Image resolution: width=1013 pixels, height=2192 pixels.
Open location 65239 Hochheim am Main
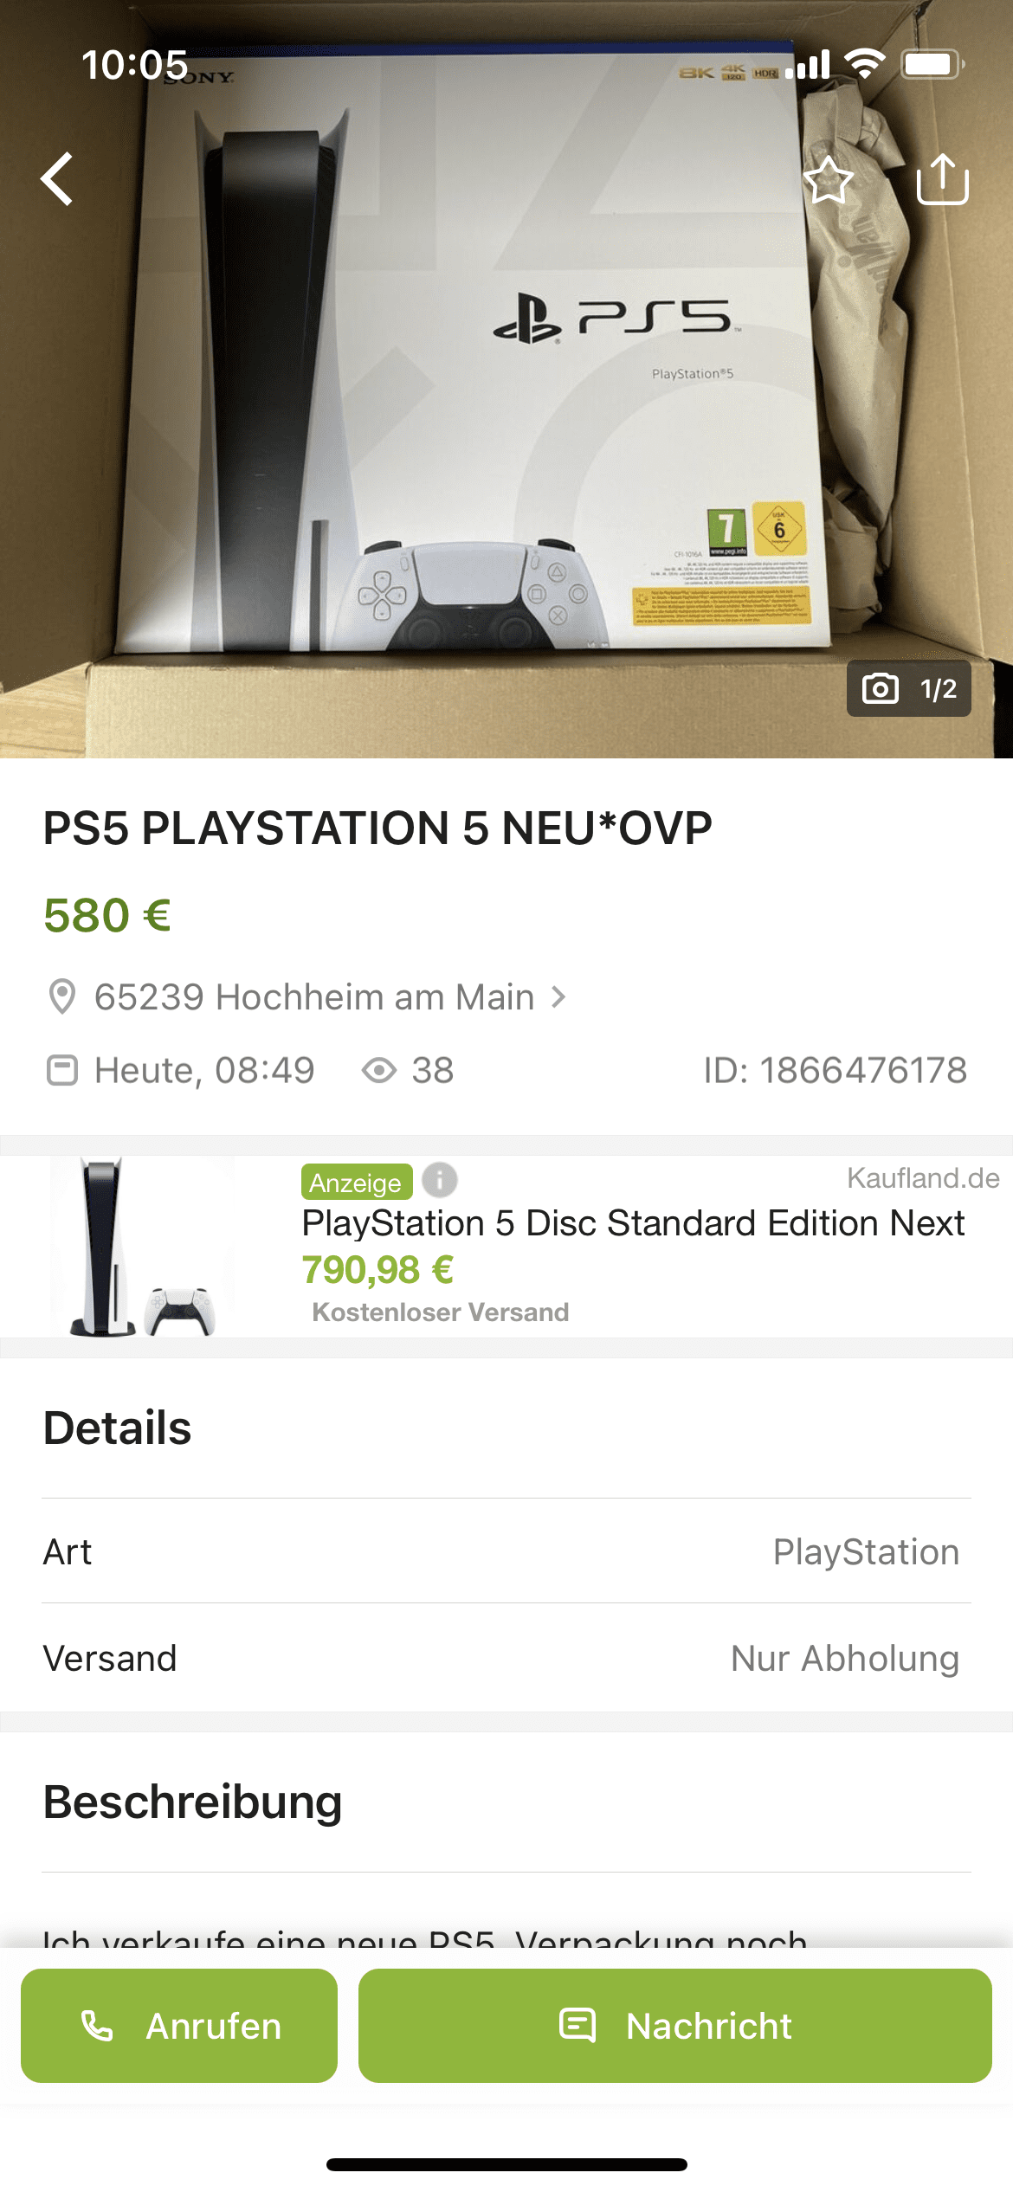tap(314, 997)
